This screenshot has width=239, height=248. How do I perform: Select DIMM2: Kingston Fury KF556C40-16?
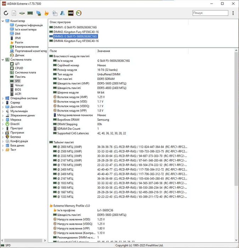point(76,32)
